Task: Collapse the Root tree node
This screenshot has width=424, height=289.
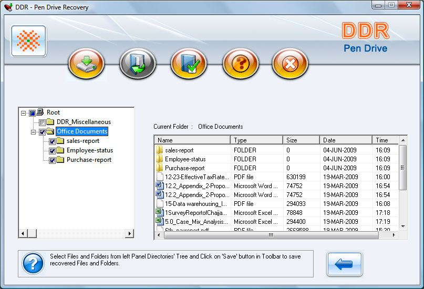Action: point(23,113)
